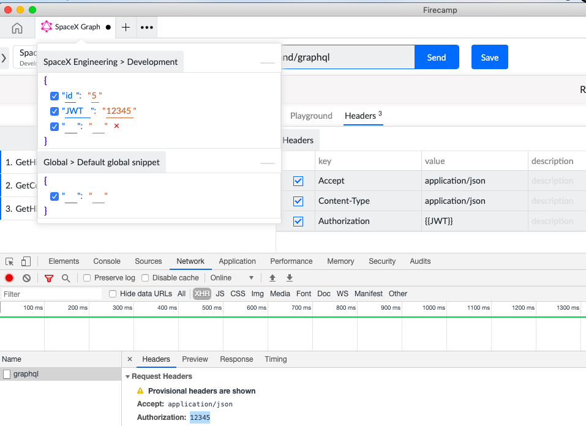
Task: Delete the empty variable row with red x
Action: click(x=116, y=126)
